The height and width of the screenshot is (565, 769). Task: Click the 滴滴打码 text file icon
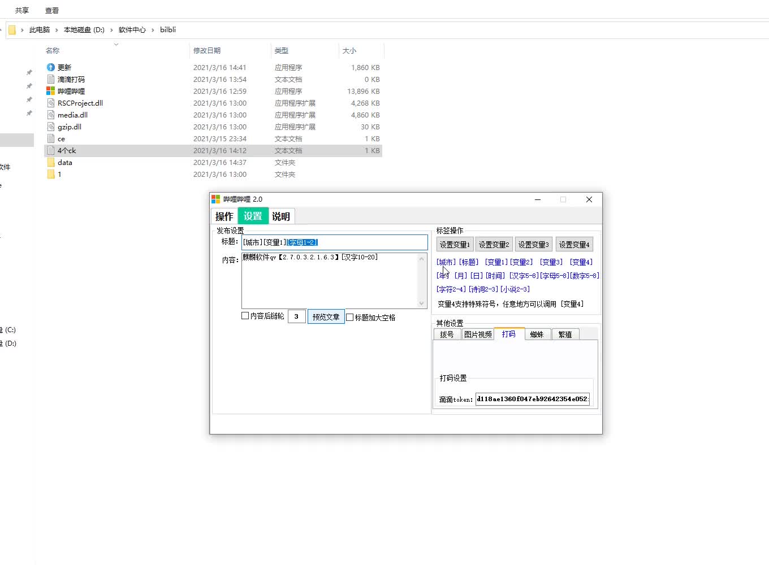point(51,79)
